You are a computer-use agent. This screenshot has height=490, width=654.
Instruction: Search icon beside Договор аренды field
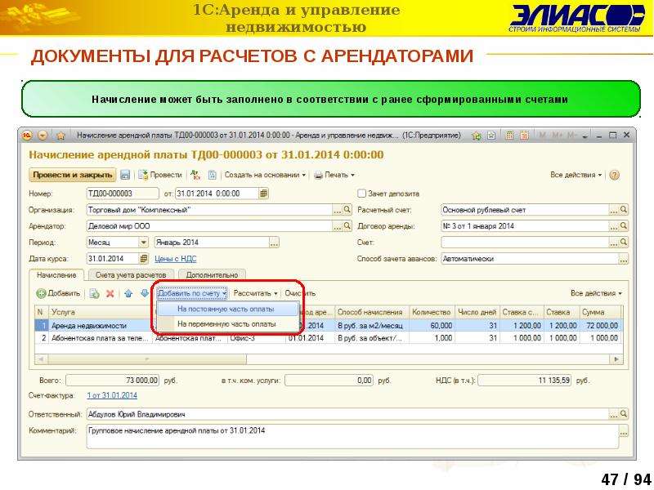click(x=624, y=226)
